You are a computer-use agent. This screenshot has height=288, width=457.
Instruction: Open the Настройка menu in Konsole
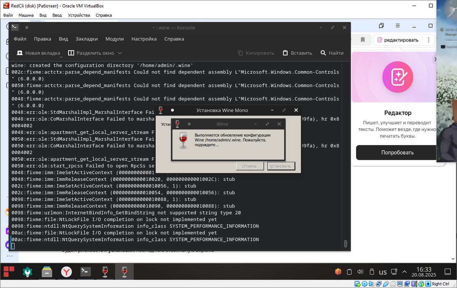coord(144,39)
